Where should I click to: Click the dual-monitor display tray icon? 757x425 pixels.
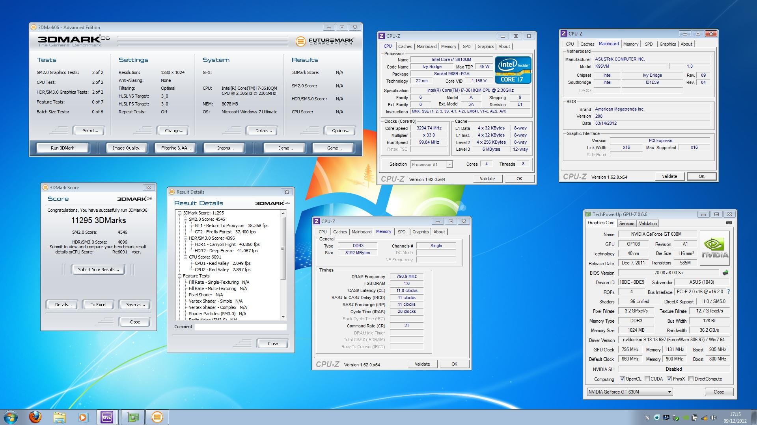666,417
